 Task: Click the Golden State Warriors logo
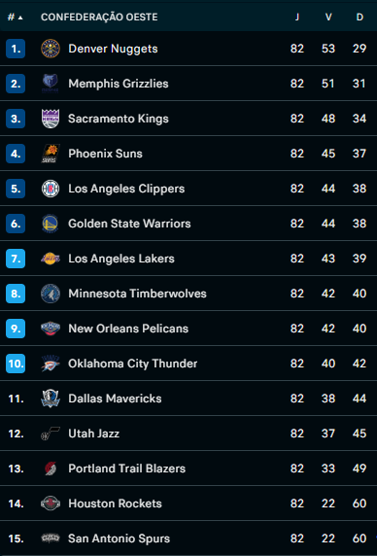pos(51,224)
